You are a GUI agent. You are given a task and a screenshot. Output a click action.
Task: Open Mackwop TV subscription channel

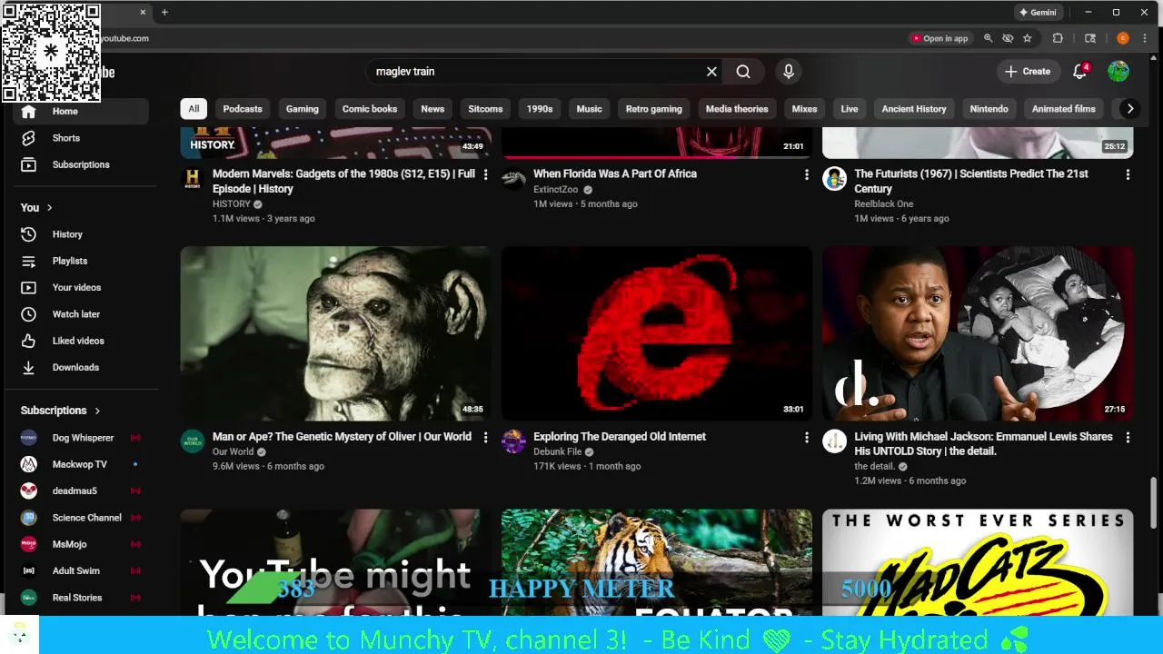[x=81, y=464]
